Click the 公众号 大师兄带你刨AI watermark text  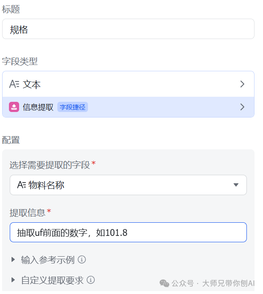[213, 283]
